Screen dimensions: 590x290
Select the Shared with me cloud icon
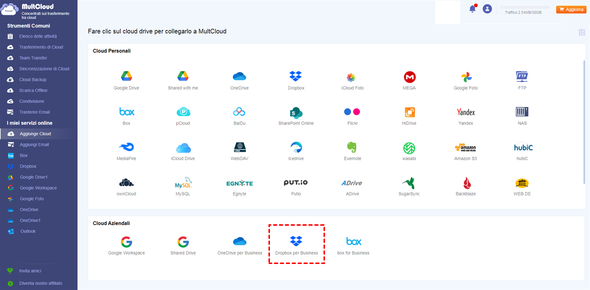[x=183, y=77]
